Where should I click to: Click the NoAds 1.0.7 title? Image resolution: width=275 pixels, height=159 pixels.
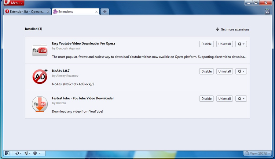(x=60, y=71)
